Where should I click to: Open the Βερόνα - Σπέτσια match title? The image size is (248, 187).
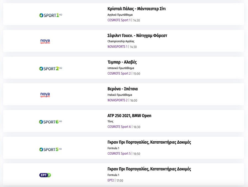point(122,89)
